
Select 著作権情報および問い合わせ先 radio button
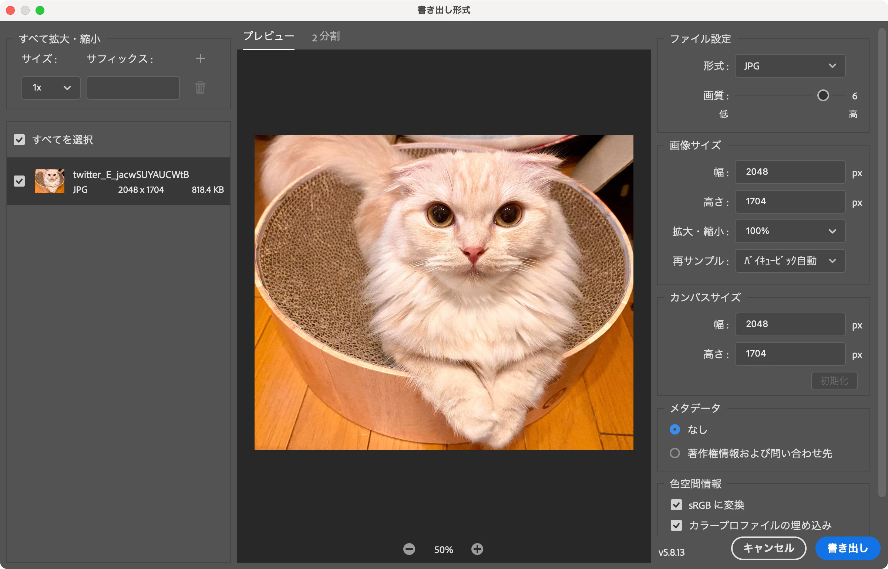tap(675, 453)
